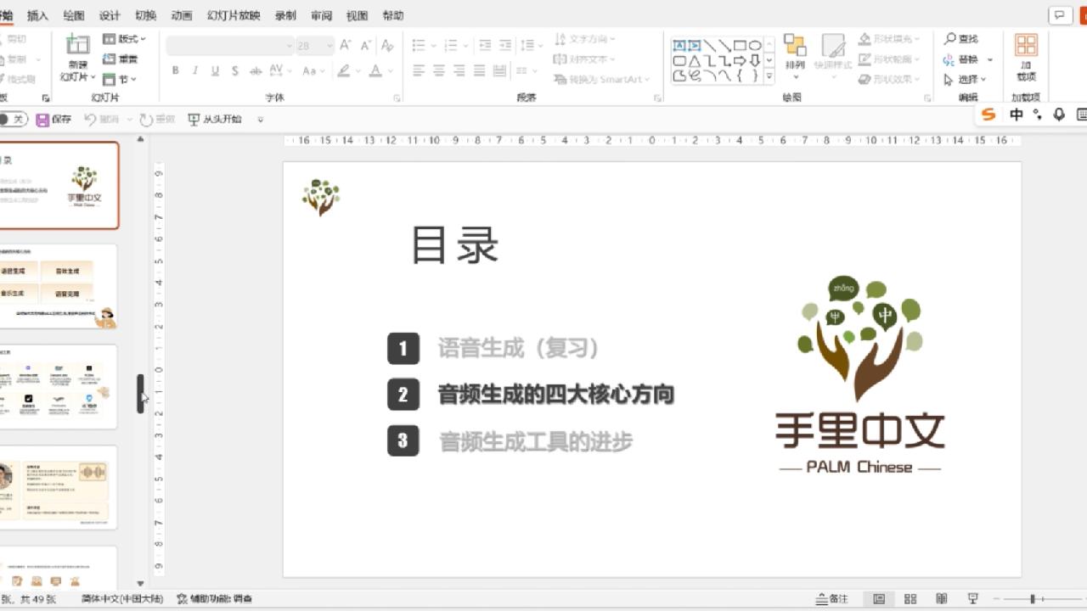The image size is (1087, 611).
Task: Open the font name dropdown
Action: [x=289, y=46]
